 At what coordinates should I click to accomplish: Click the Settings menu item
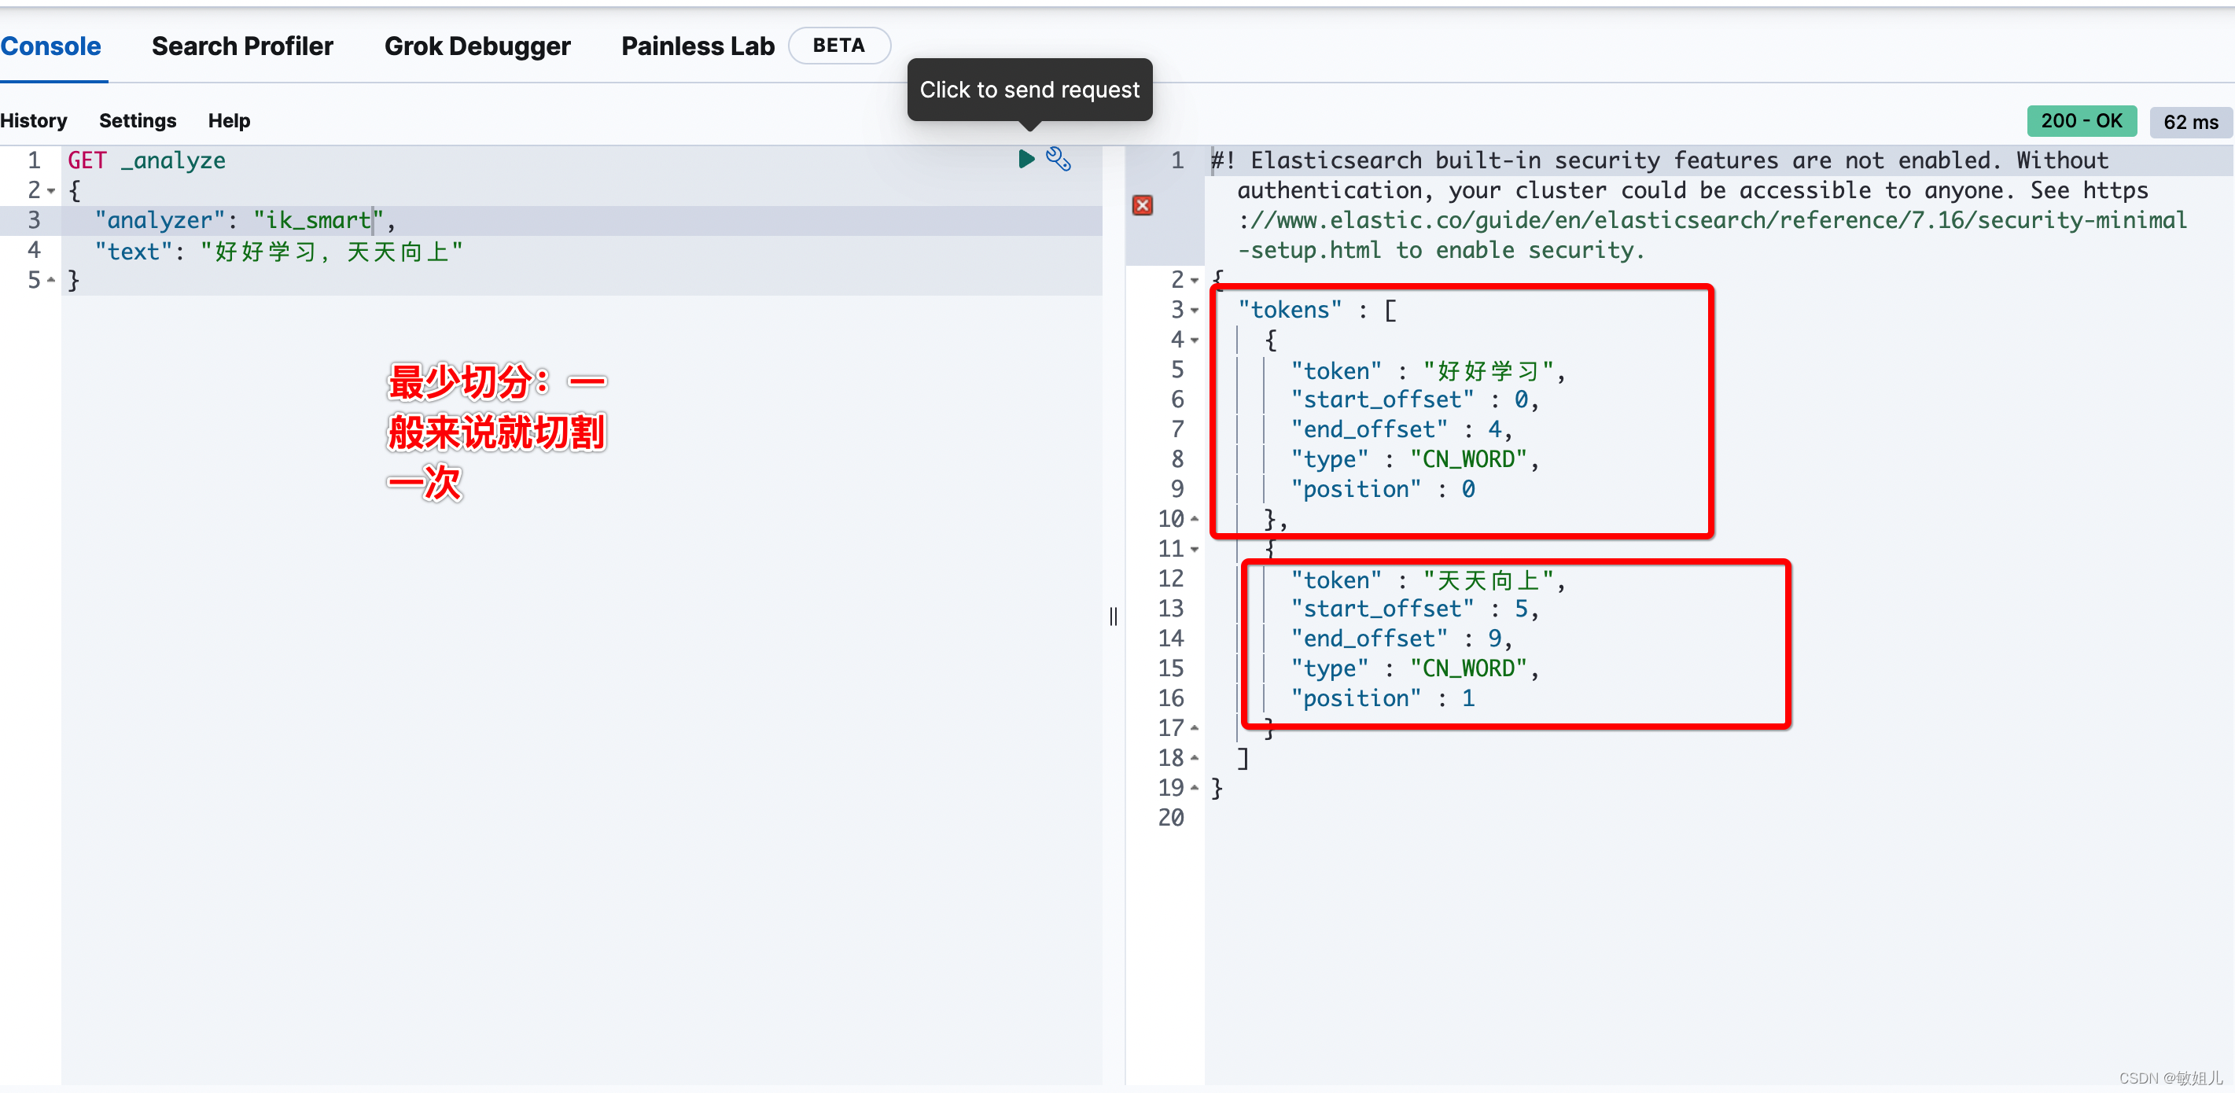coord(137,120)
